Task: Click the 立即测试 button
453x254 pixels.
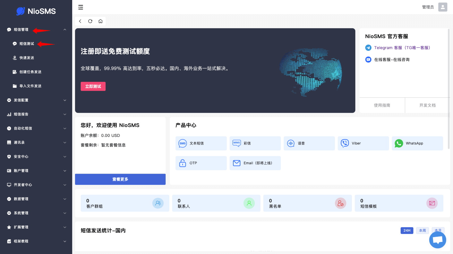Action: pyautogui.click(x=93, y=86)
